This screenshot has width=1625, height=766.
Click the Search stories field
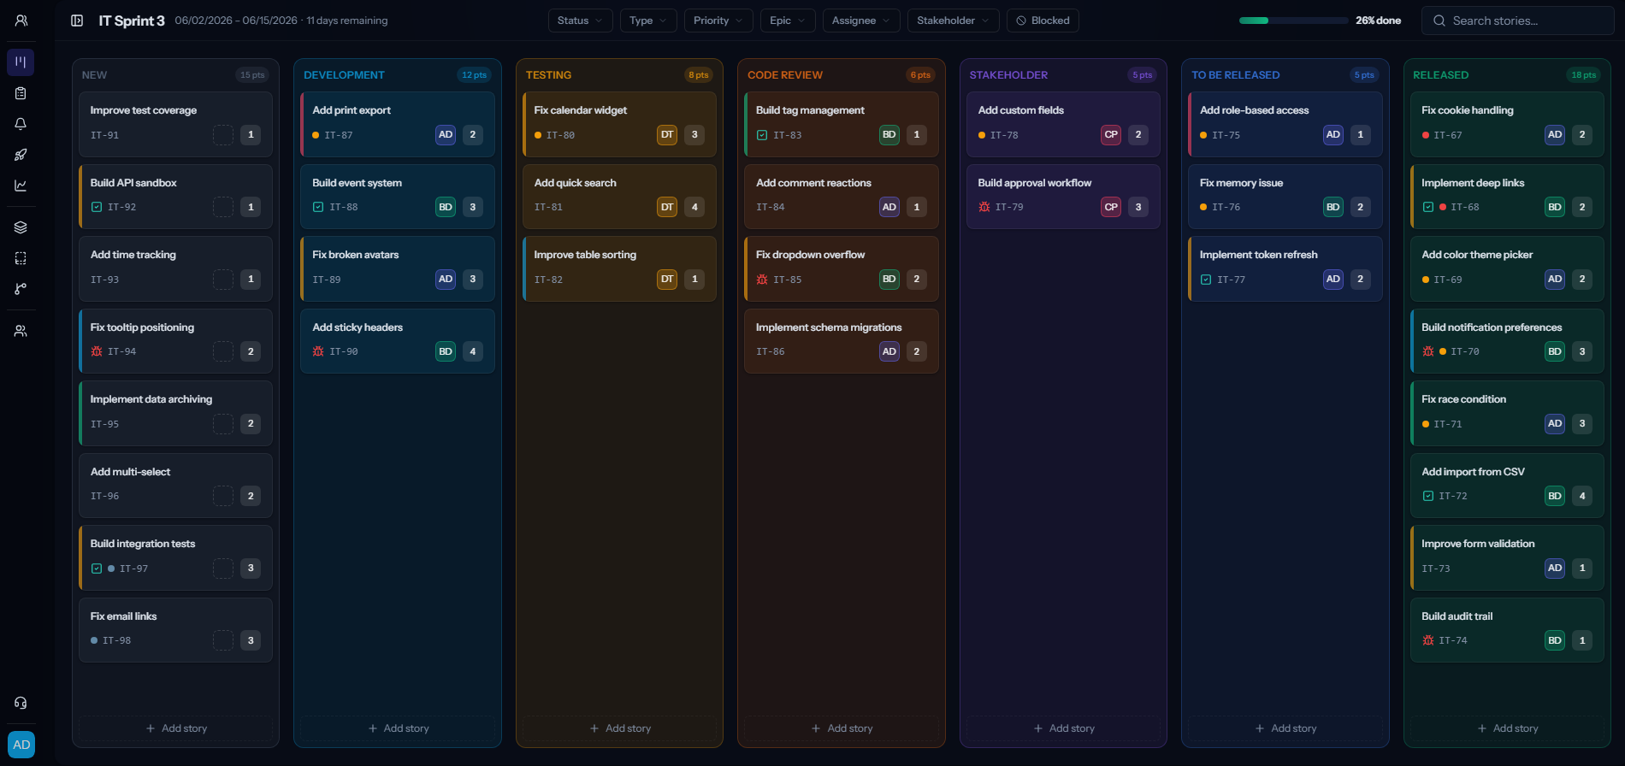(x=1517, y=21)
